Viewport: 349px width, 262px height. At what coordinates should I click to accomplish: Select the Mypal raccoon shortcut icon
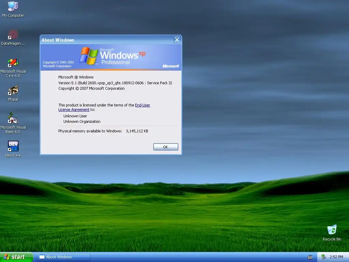[x=13, y=93]
